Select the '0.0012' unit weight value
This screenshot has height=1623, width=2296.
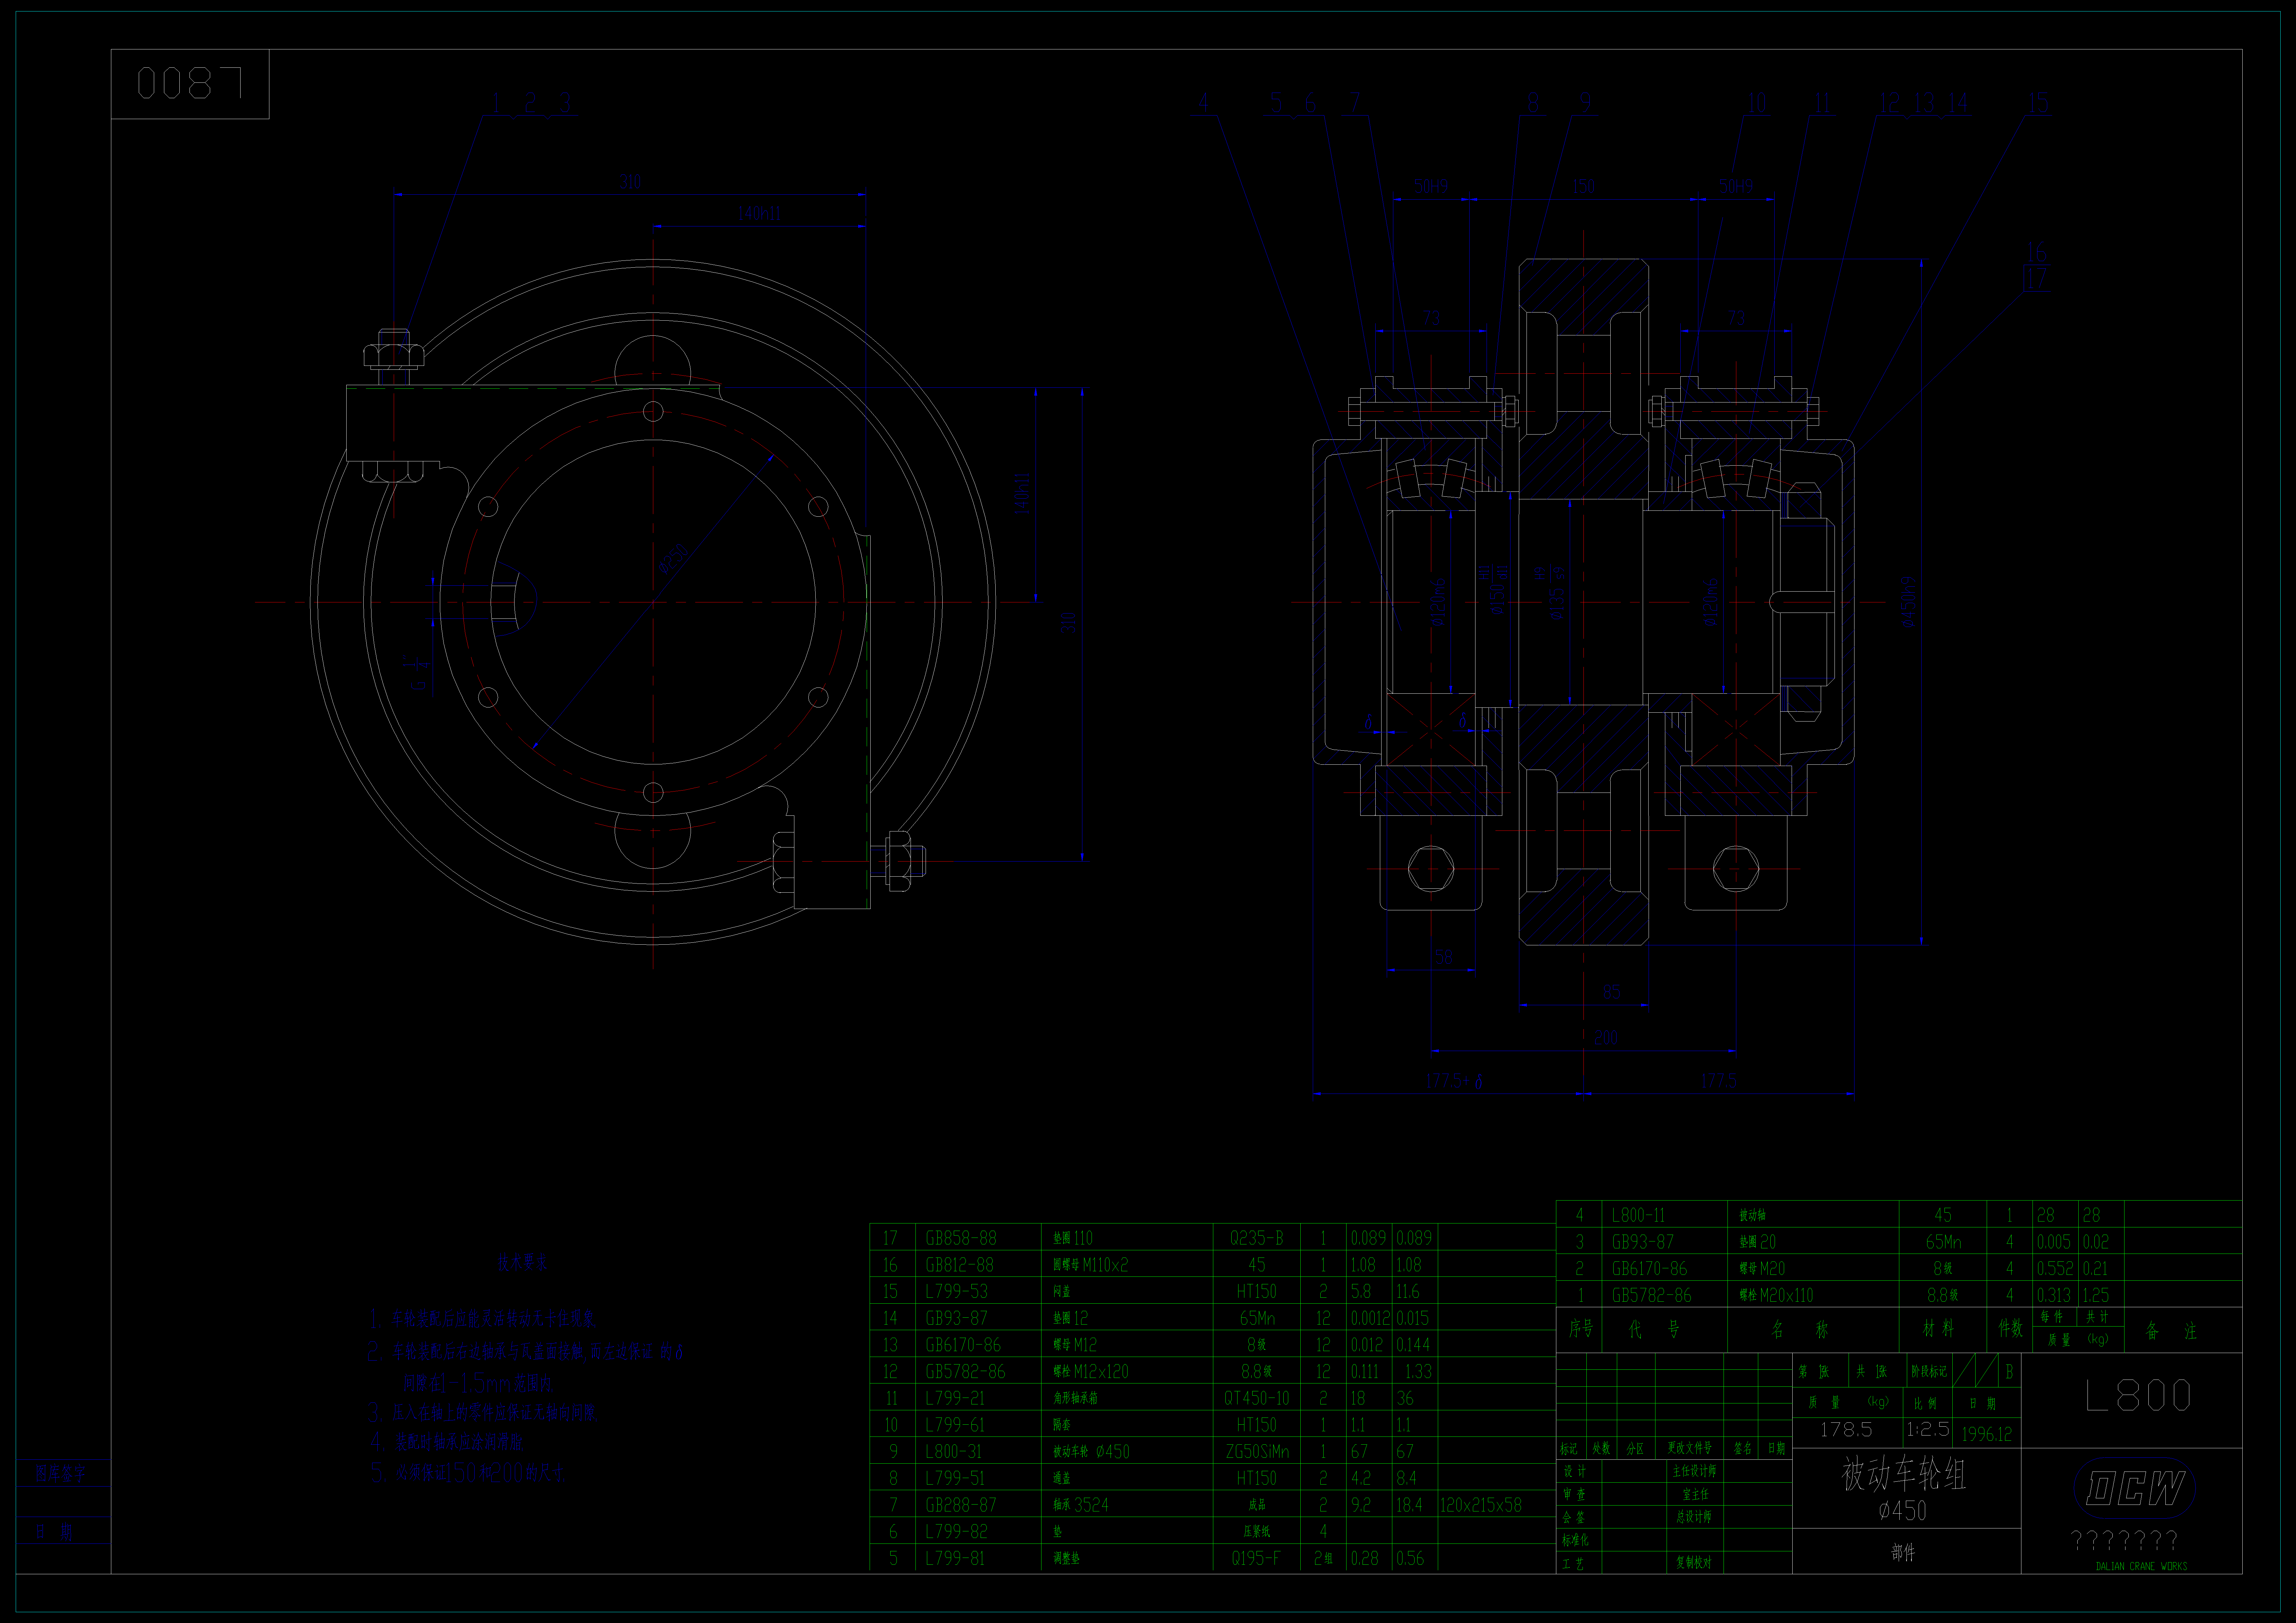(x=1370, y=1318)
